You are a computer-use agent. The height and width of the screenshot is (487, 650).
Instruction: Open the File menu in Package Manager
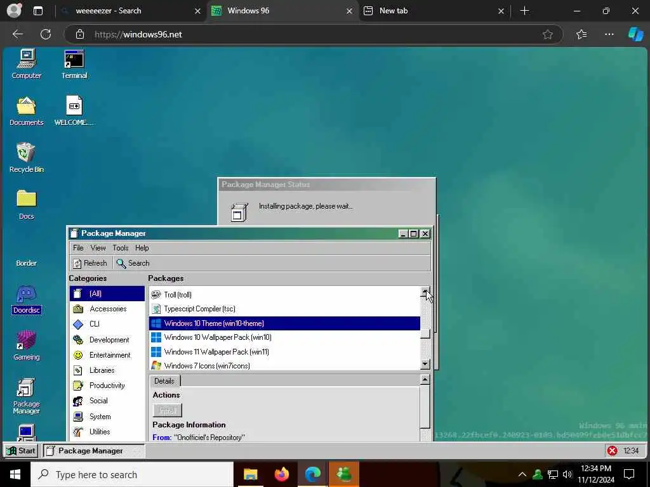pyautogui.click(x=78, y=248)
